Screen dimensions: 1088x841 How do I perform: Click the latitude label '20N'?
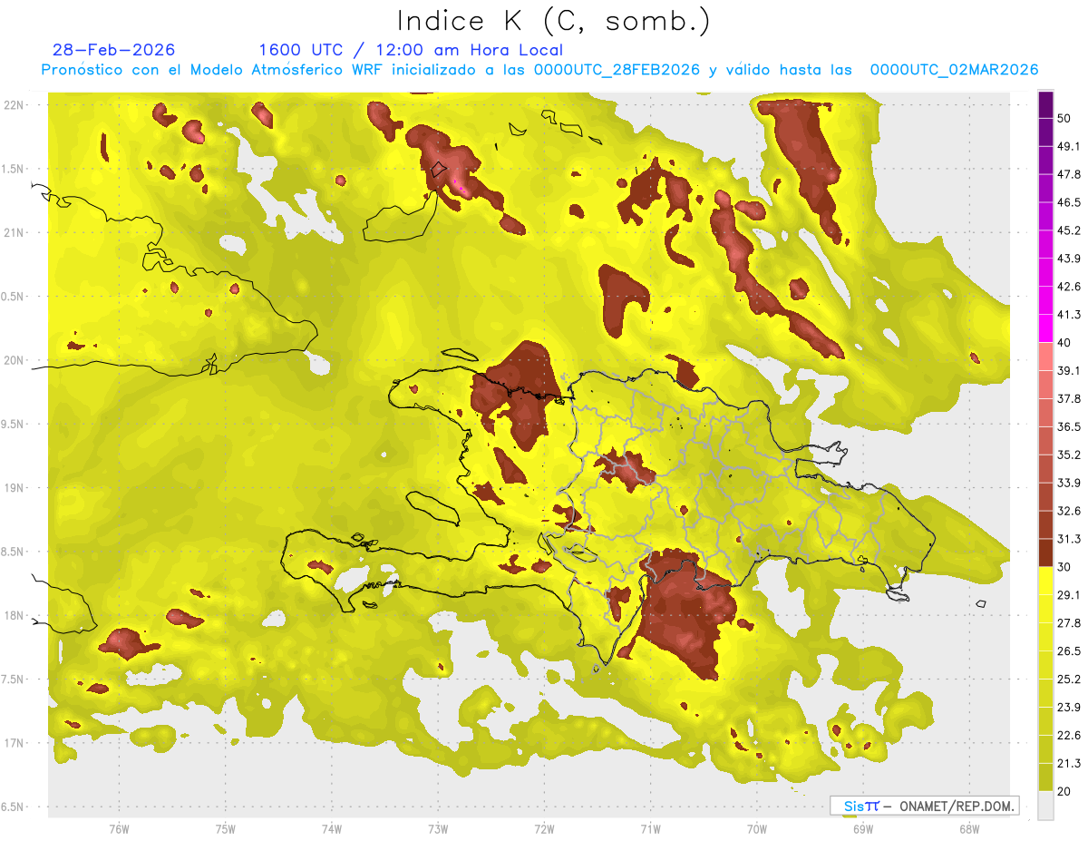pyautogui.click(x=13, y=361)
